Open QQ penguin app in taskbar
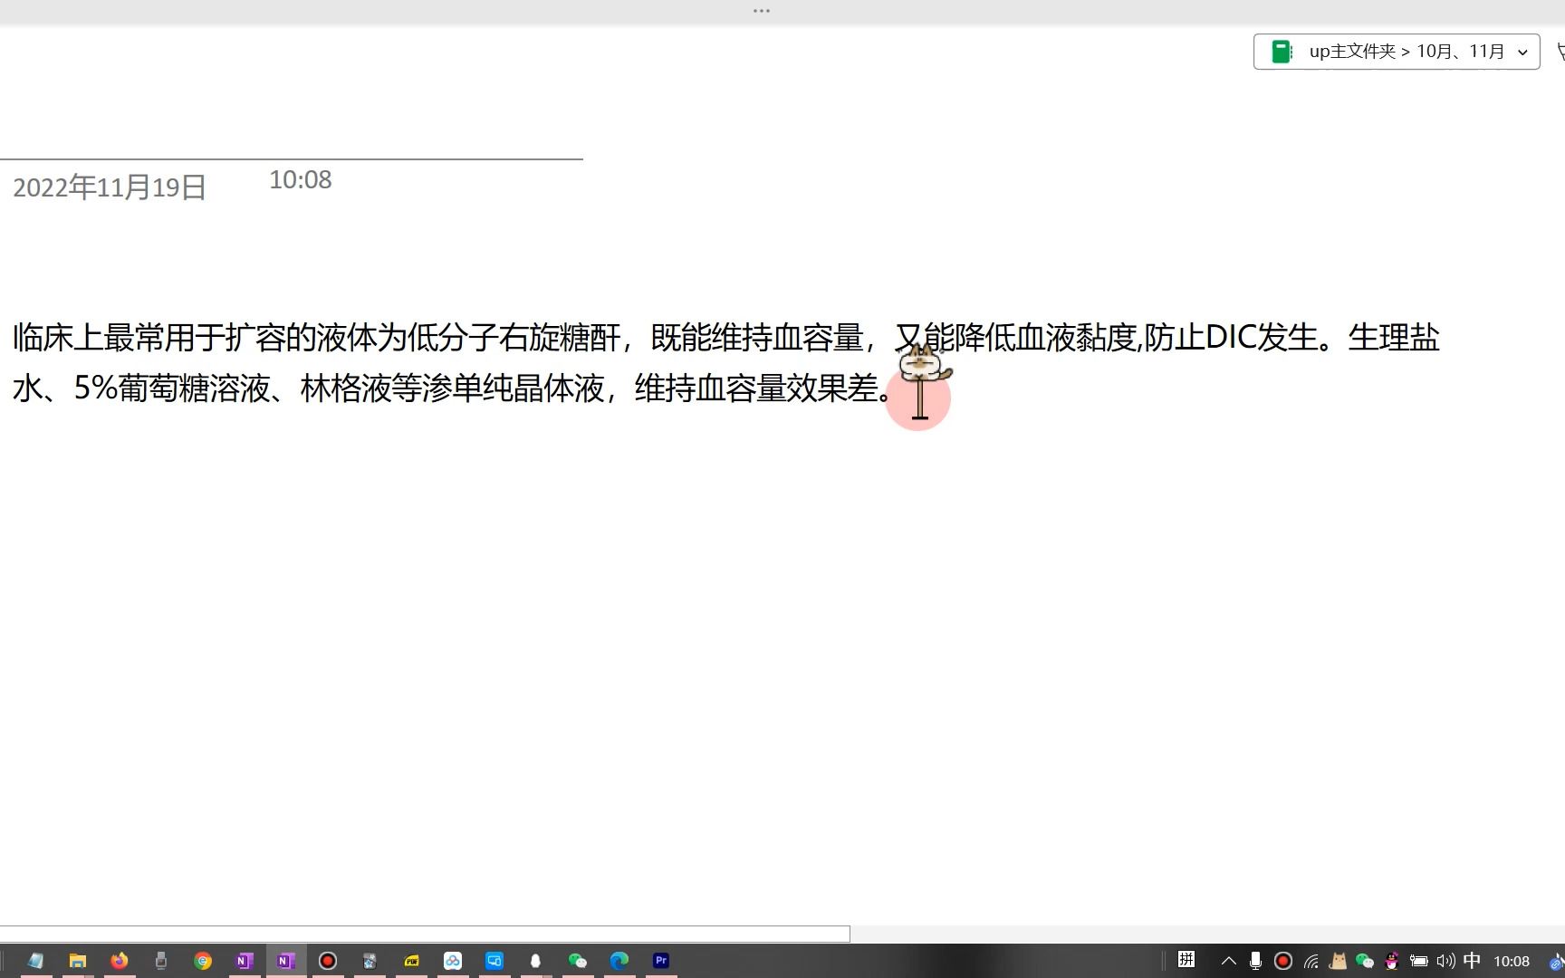 coord(535,961)
